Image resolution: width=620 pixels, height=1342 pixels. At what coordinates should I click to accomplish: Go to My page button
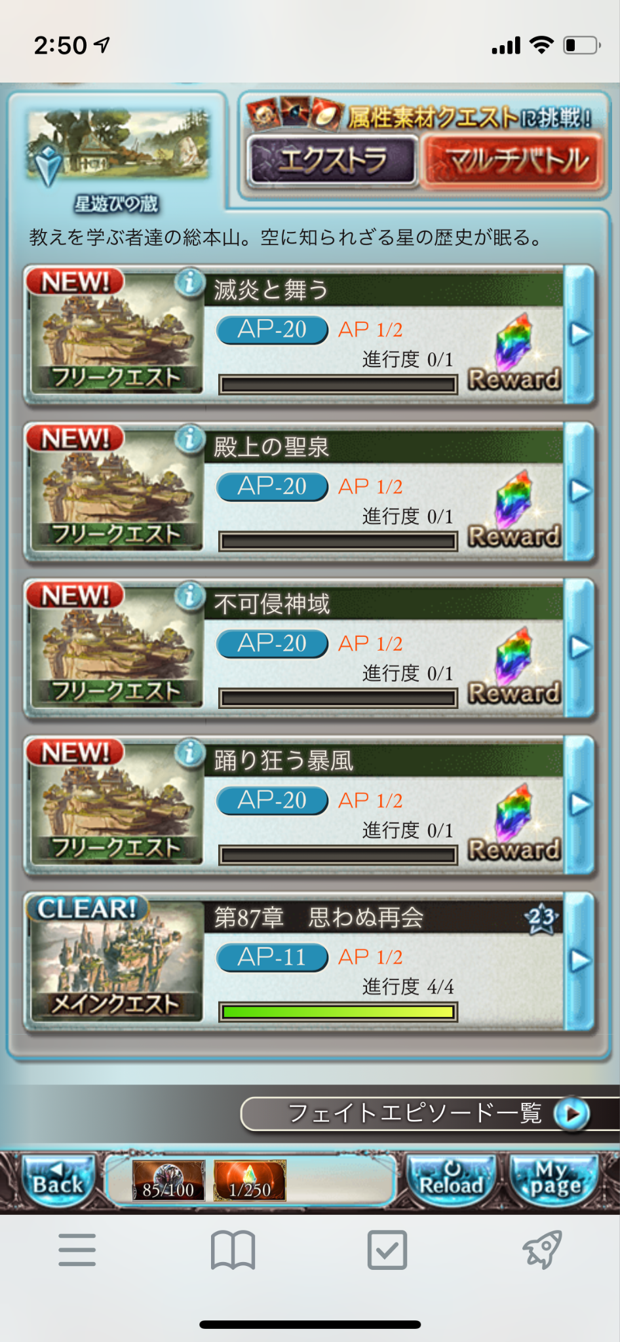(x=554, y=1180)
